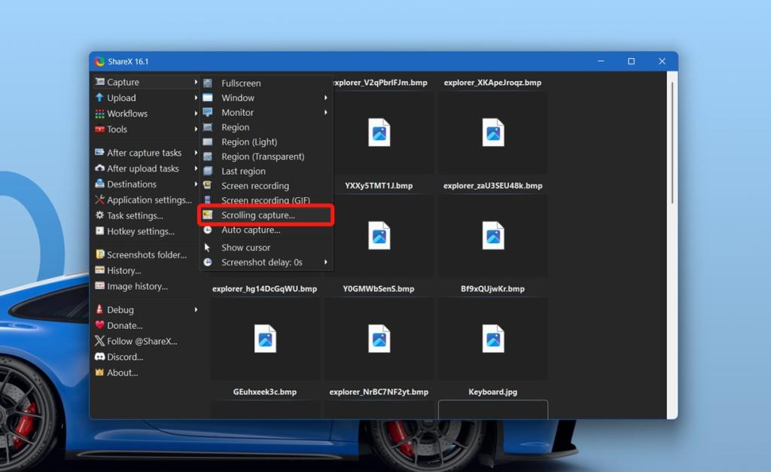Click the Tools icon in the sidebar
The width and height of the screenshot is (771, 472).
100,129
